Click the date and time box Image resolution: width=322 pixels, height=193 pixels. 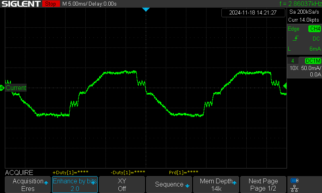click(253, 12)
